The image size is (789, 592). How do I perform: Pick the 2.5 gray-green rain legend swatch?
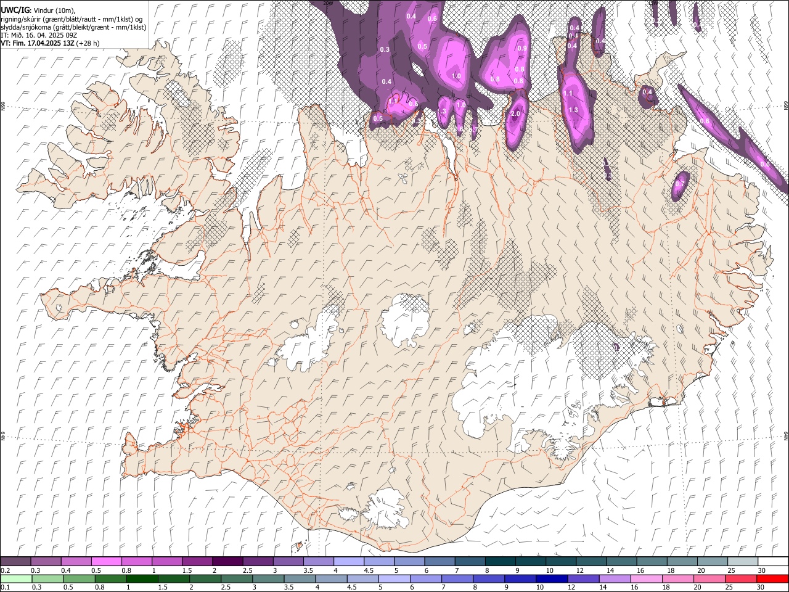pyautogui.click(x=237, y=578)
